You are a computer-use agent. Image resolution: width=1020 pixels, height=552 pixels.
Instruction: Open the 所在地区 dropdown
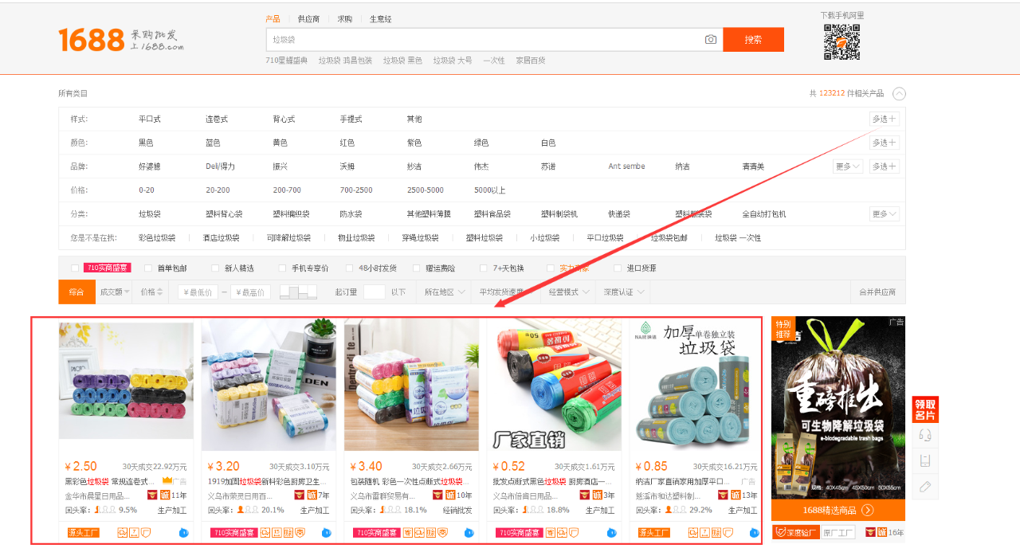point(444,292)
